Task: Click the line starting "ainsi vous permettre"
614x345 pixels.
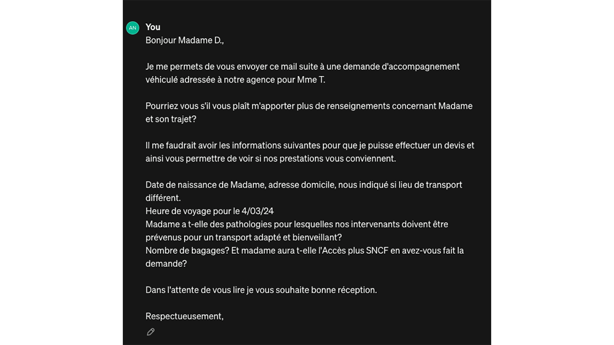Action: [x=270, y=159]
